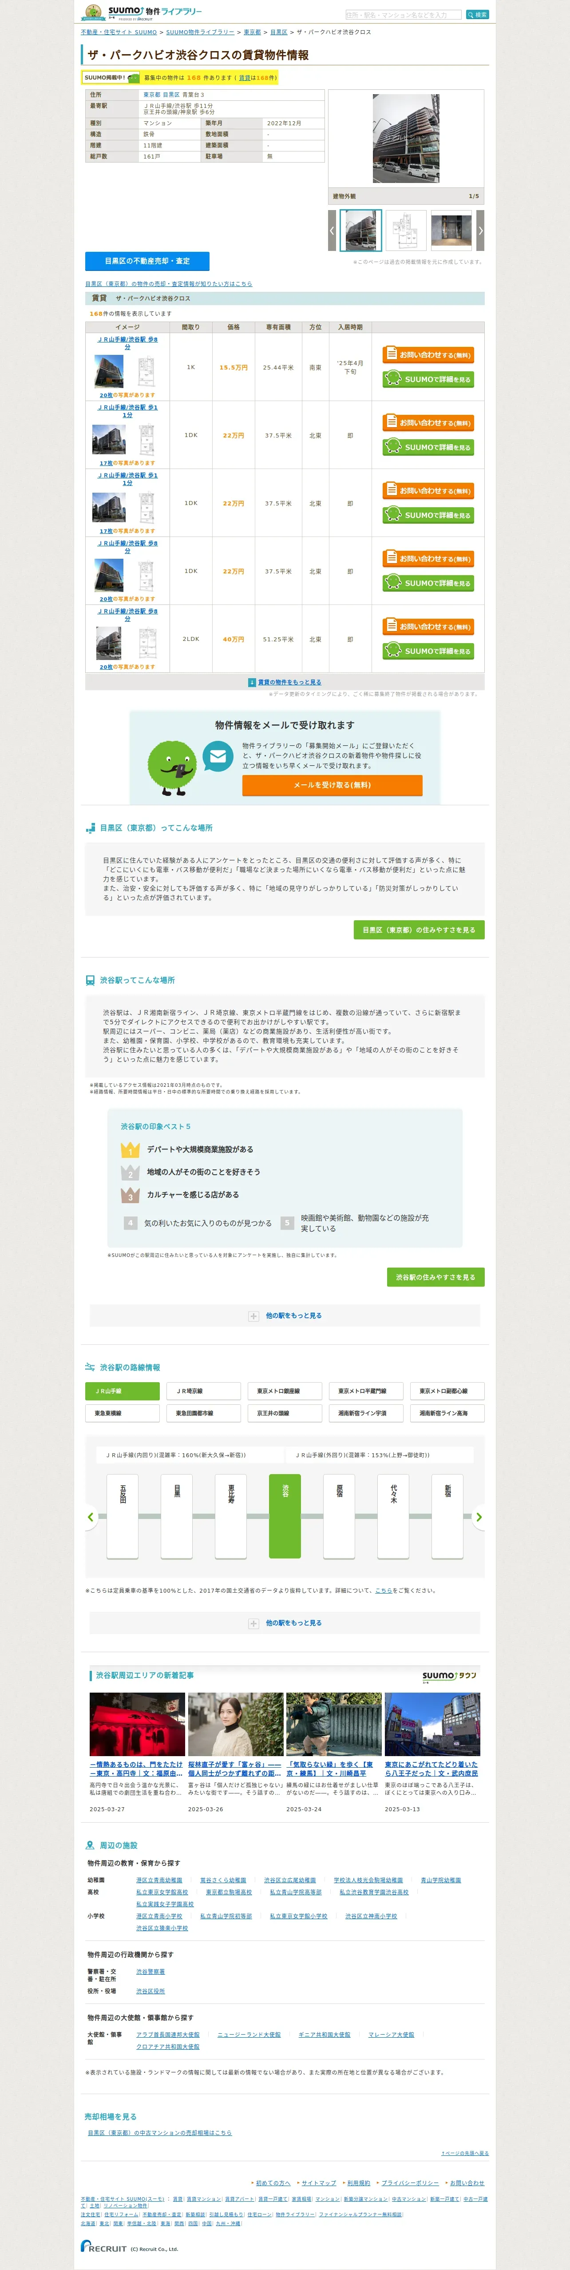The width and height of the screenshot is (570, 2270).
Task: Click SUUMOで詳細を見る for the 15.5万円 listing
Action: tap(428, 379)
